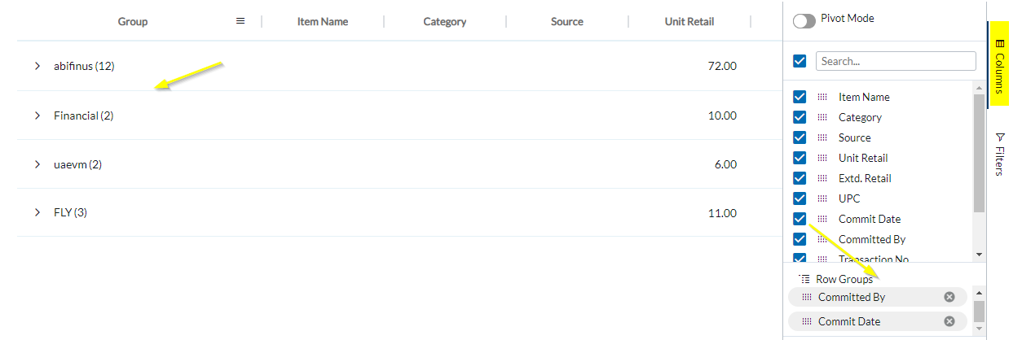The width and height of the screenshot is (1022, 340).
Task: Uncheck the Category column checkbox
Action: tap(800, 117)
